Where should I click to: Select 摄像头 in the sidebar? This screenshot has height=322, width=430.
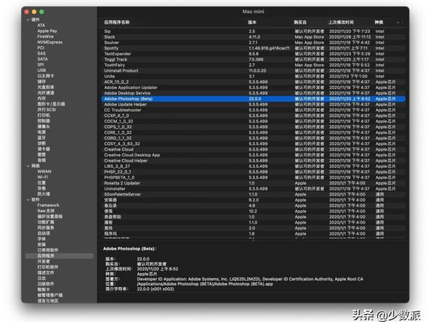pos(44,126)
